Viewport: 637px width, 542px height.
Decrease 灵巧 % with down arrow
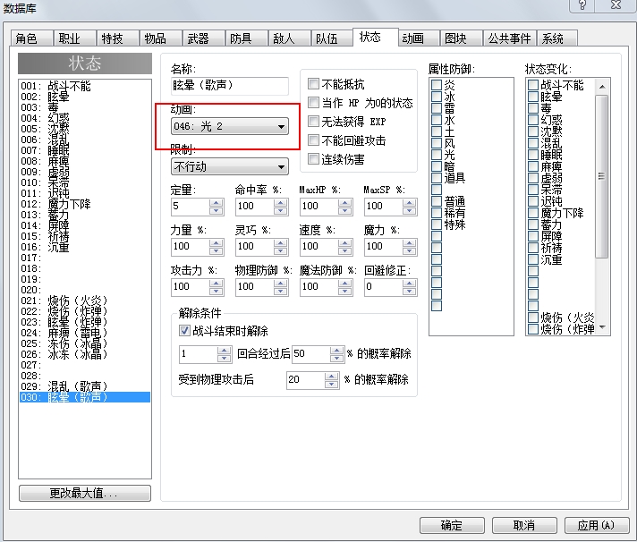pyautogui.click(x=280, y=250)
